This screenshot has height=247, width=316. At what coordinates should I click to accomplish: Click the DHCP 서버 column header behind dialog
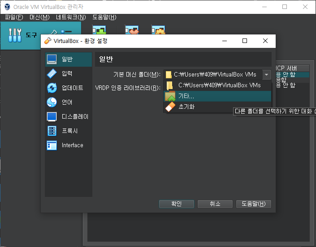click(x=292, y=68)
